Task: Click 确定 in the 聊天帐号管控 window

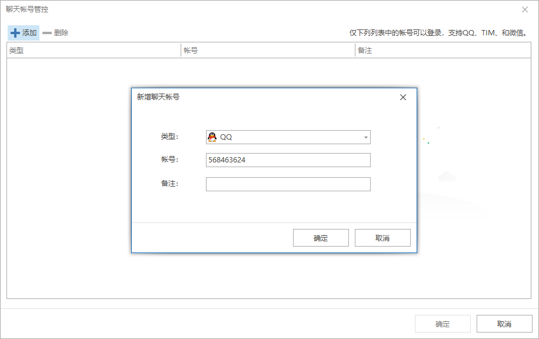Action: click(x=442, y=324)
